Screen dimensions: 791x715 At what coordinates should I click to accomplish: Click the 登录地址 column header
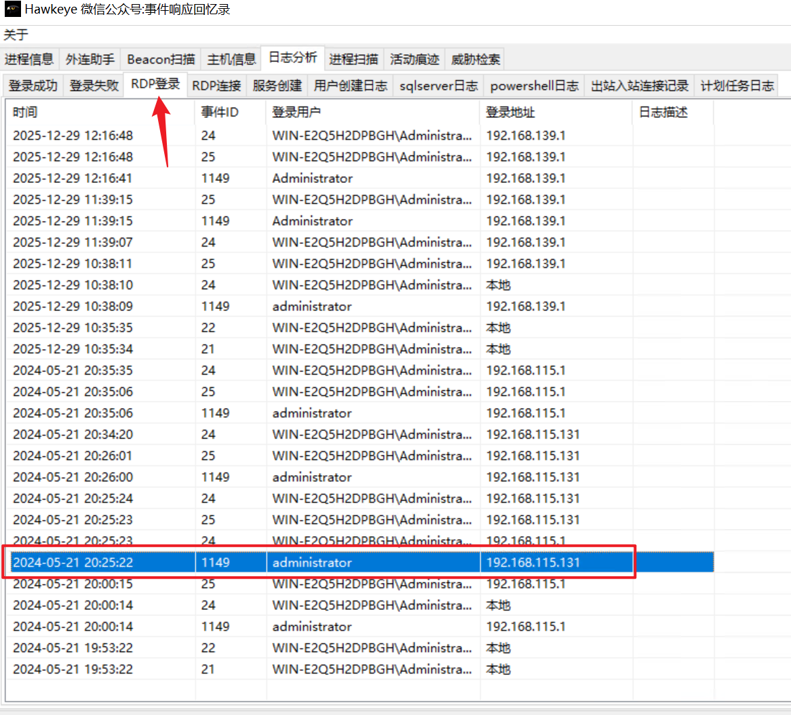[x=556, y=113]
